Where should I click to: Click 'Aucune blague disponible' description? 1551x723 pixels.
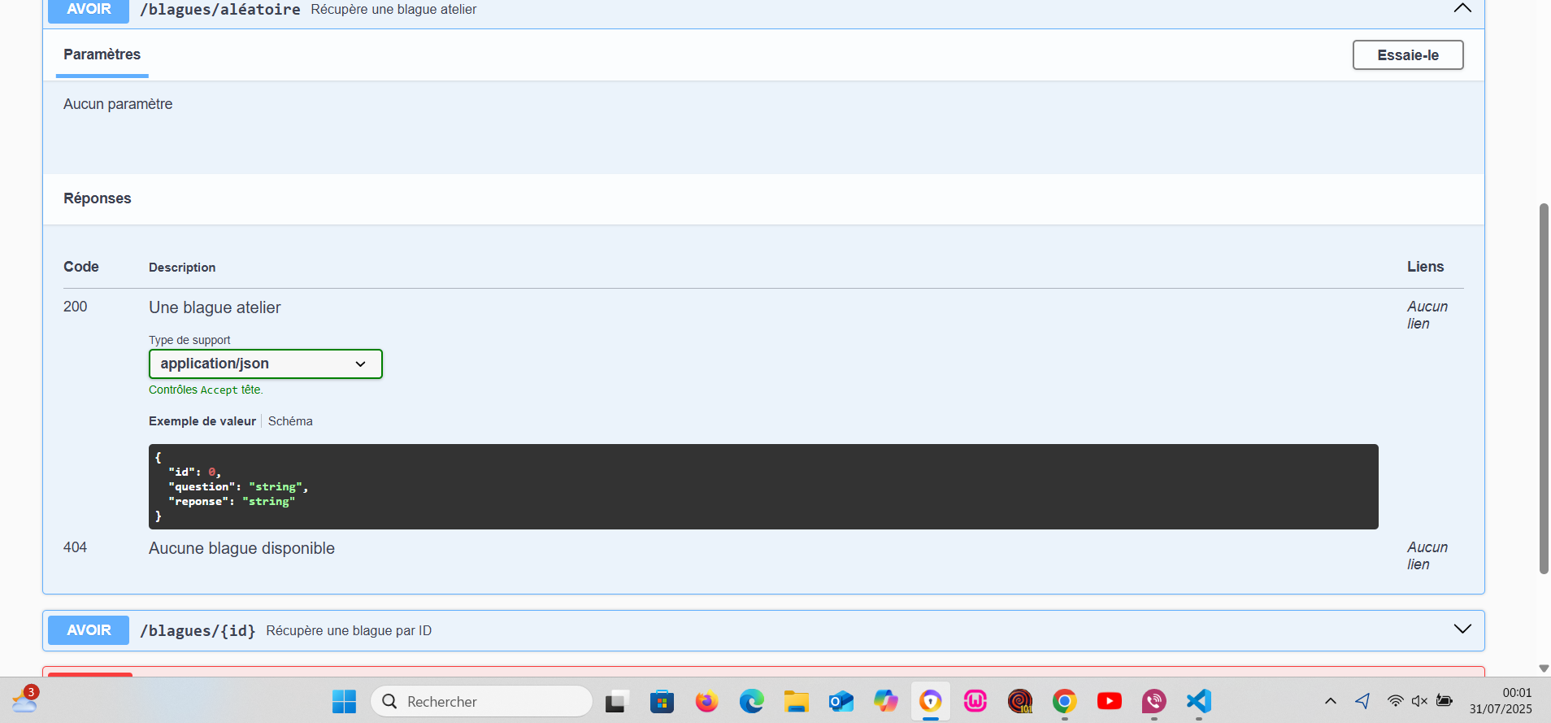tap(241, 548)
